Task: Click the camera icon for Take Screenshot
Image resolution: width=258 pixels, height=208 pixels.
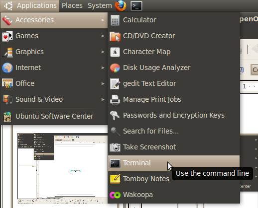Action: (115, 147)
